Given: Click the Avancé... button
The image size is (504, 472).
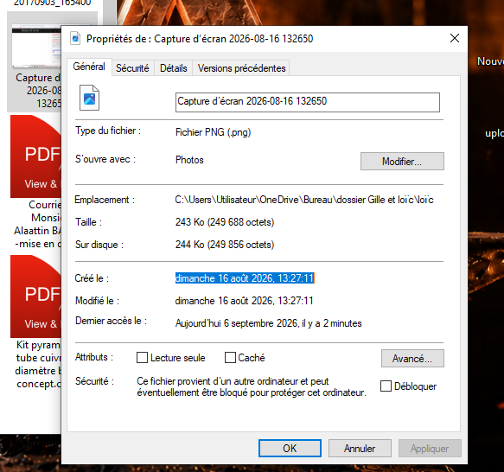Looking at the screenshot, I should coord(412,358).
